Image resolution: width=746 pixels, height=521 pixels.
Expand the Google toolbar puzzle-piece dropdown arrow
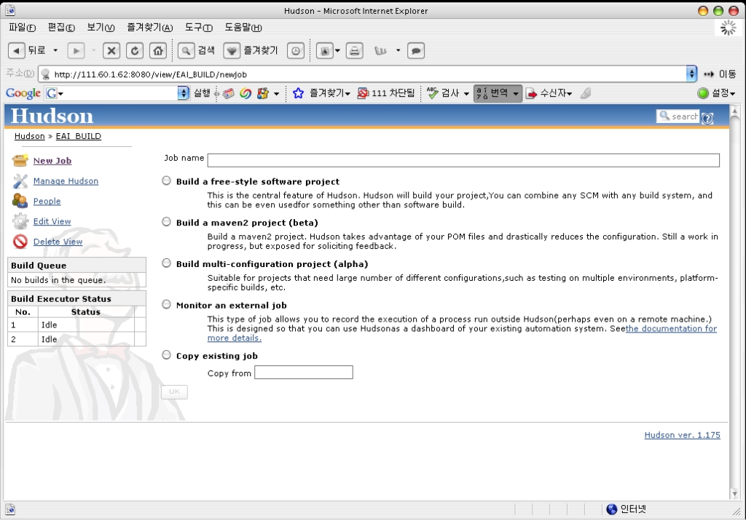[x=276, y=94]
